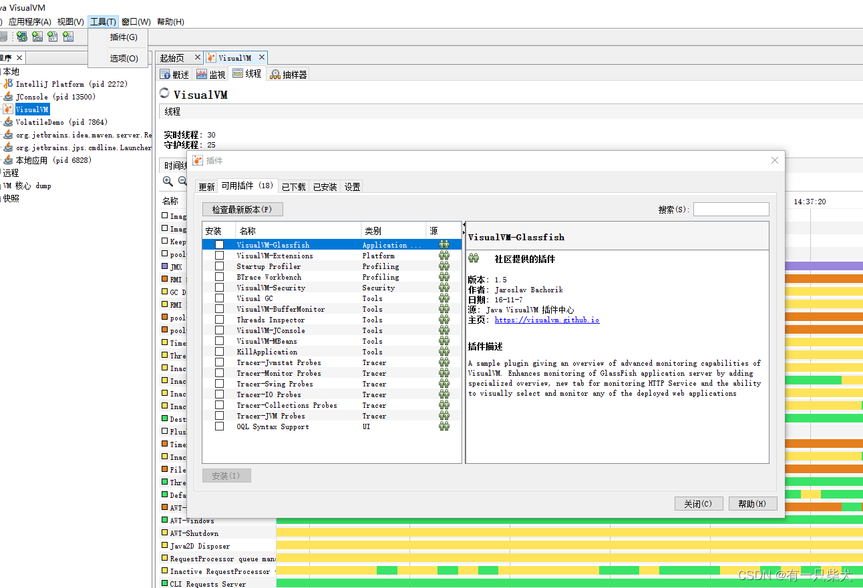Click the Load Snapshot toolbar icon
863x588 pixels.
click(x=68, y=37)
